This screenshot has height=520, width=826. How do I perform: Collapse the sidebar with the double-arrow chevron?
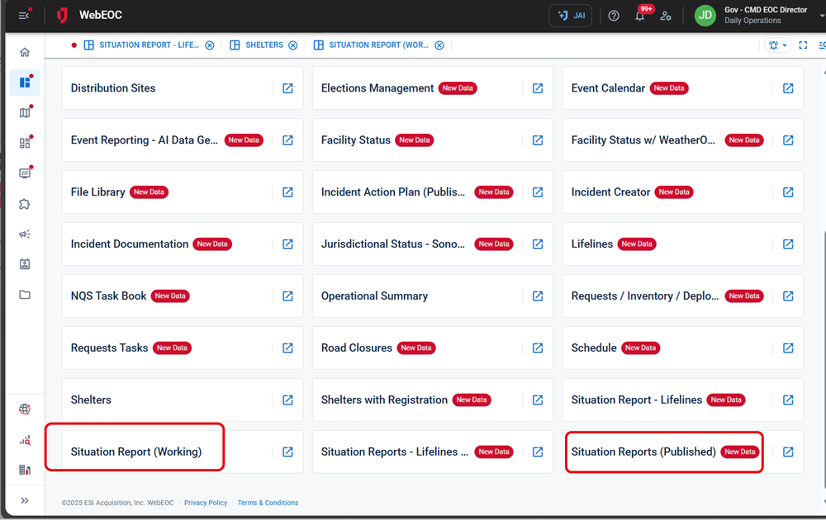(x=25, y=499)
